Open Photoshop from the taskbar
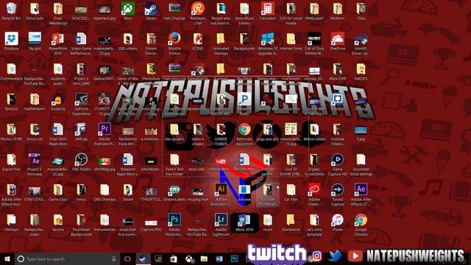Viewport: 471px width, 265px height. click(x=234, y=258)
